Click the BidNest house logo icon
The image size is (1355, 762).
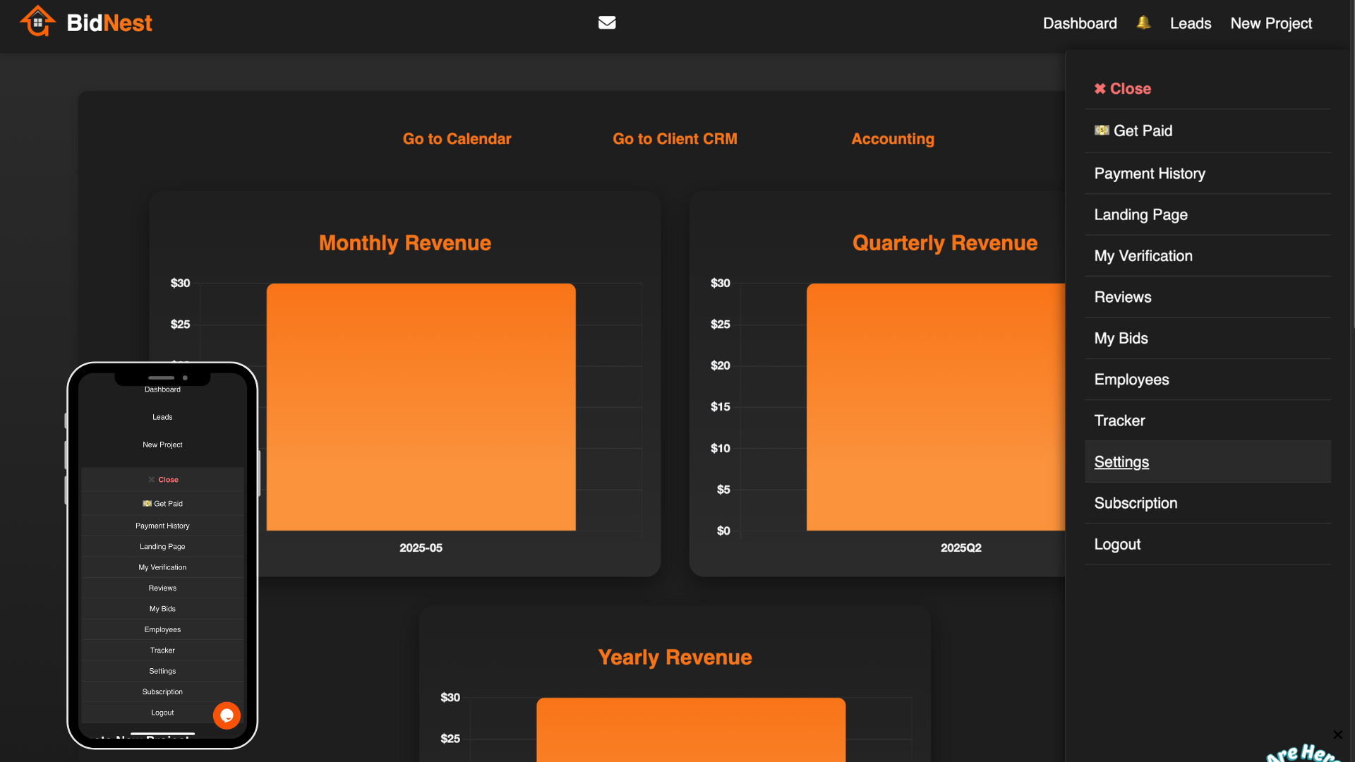[x=37, y=22]
